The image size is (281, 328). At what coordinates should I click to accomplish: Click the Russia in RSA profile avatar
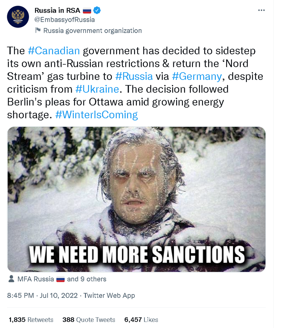(18, 17)
